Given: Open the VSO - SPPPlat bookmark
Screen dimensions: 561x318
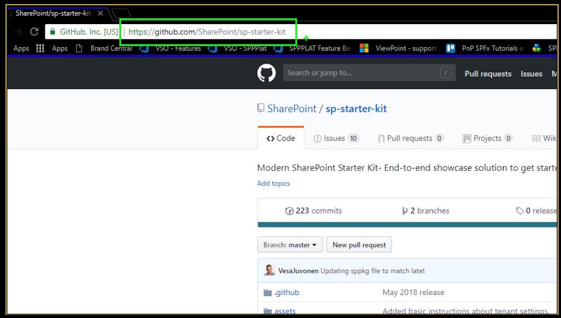Looking at the screenshot, I should tap(238, 48).
